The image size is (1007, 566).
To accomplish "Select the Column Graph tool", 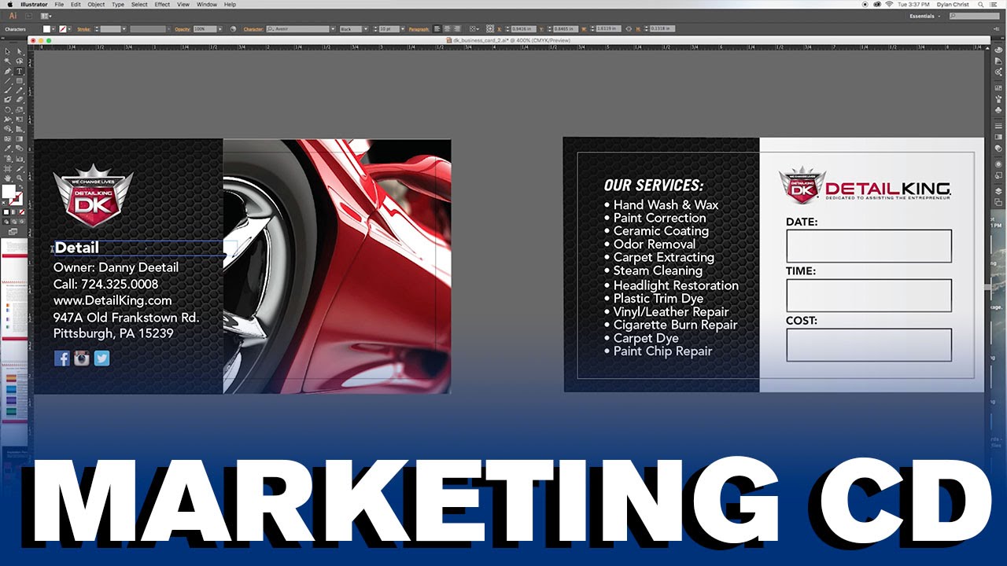I will tap(19, 158).
